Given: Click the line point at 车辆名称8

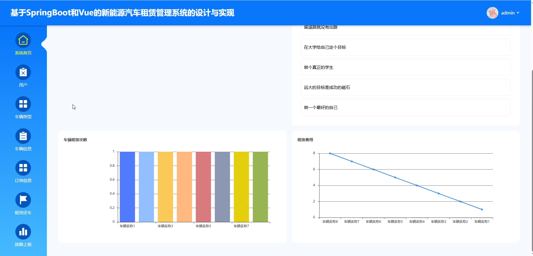Looking at the screenshot, I should pos(330,153).
